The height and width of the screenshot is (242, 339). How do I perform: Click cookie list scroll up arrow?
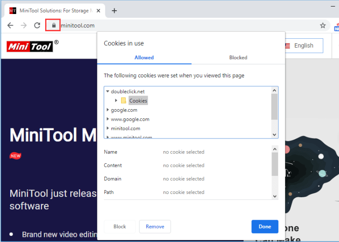pyautogui.click(x=274, y=90)
